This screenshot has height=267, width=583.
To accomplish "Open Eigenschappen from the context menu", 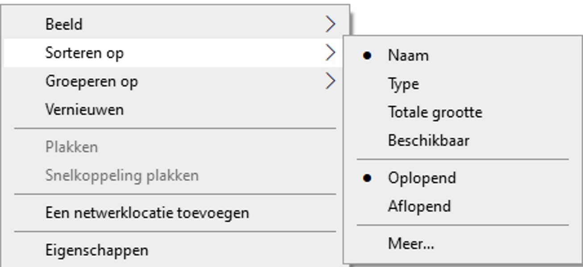I will click(97, 250).
